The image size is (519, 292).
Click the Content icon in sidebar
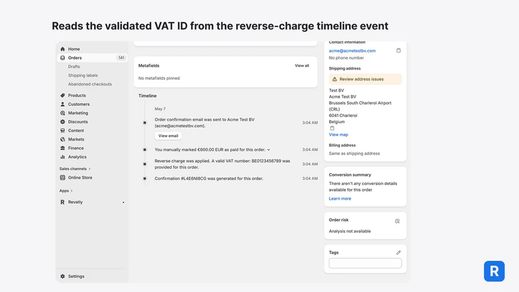coord(62,130)
